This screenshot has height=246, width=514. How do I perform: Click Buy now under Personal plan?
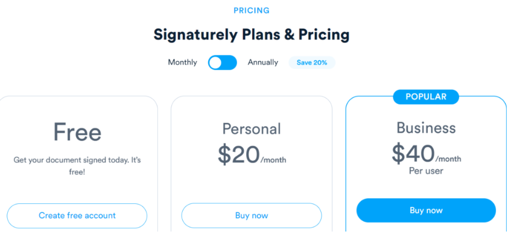pyautogui.click(x=252, y=215)
